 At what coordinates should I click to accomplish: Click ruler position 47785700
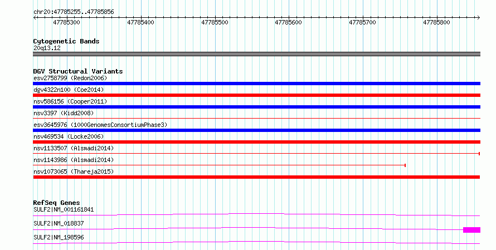point(362,22)
